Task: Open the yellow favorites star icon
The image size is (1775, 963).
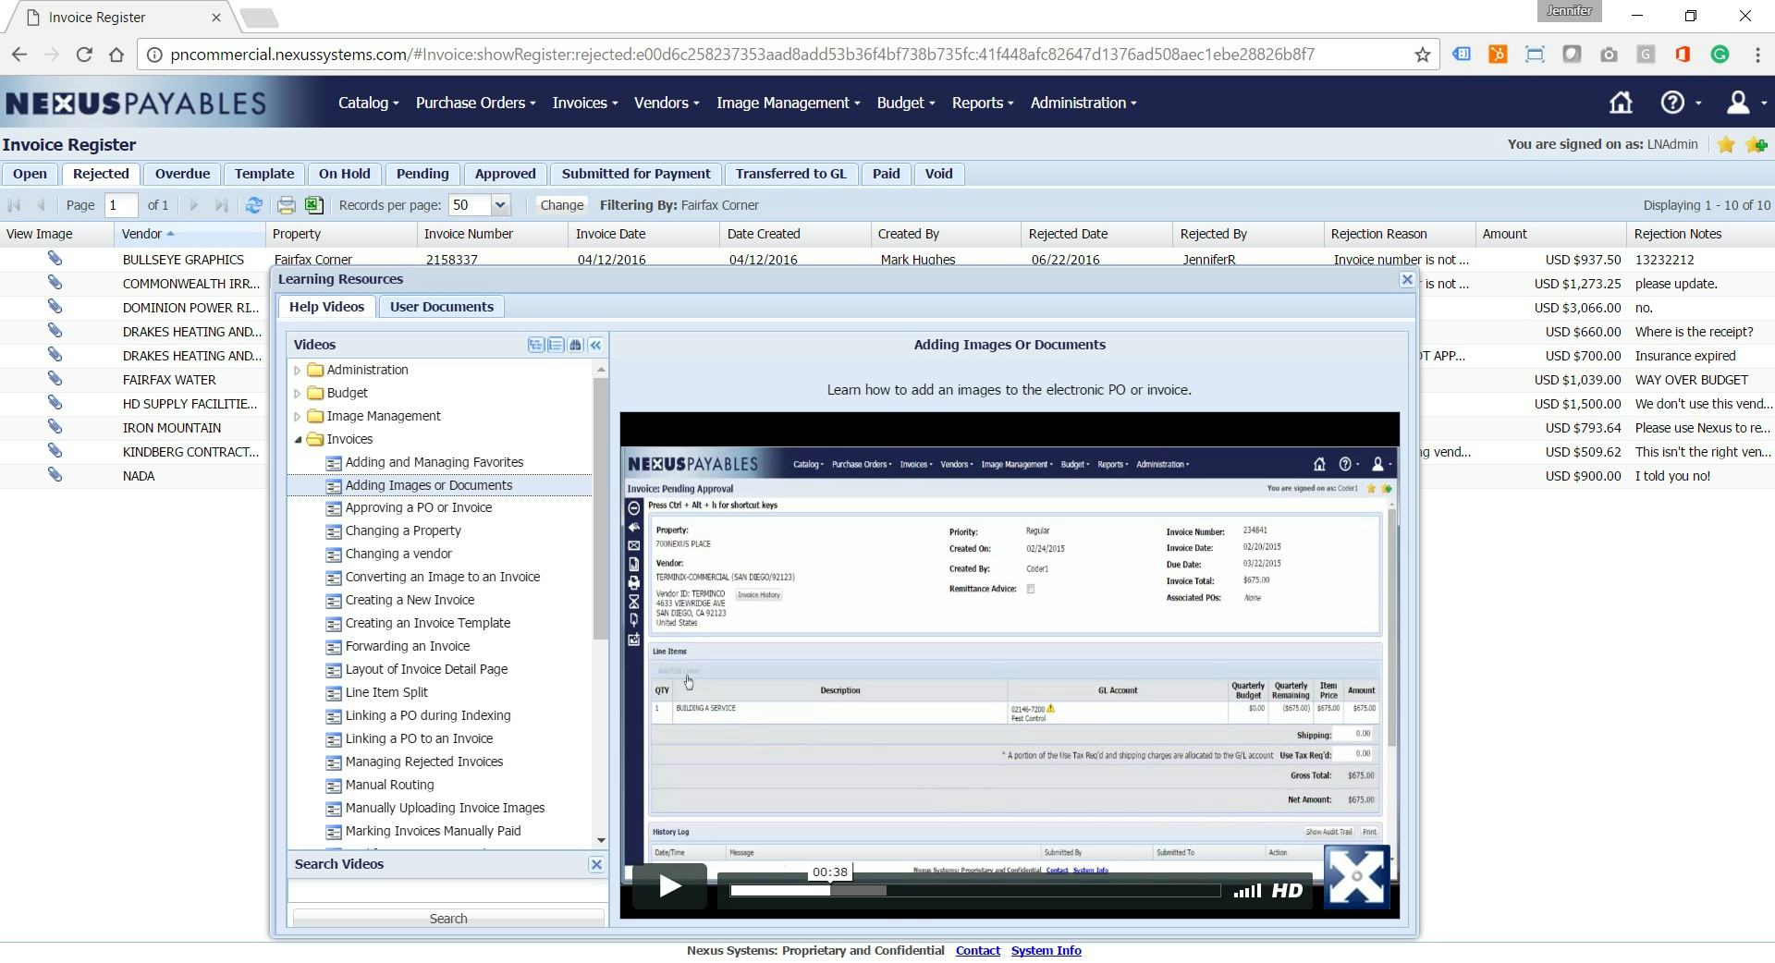Action: click(x=1725, y=145)
